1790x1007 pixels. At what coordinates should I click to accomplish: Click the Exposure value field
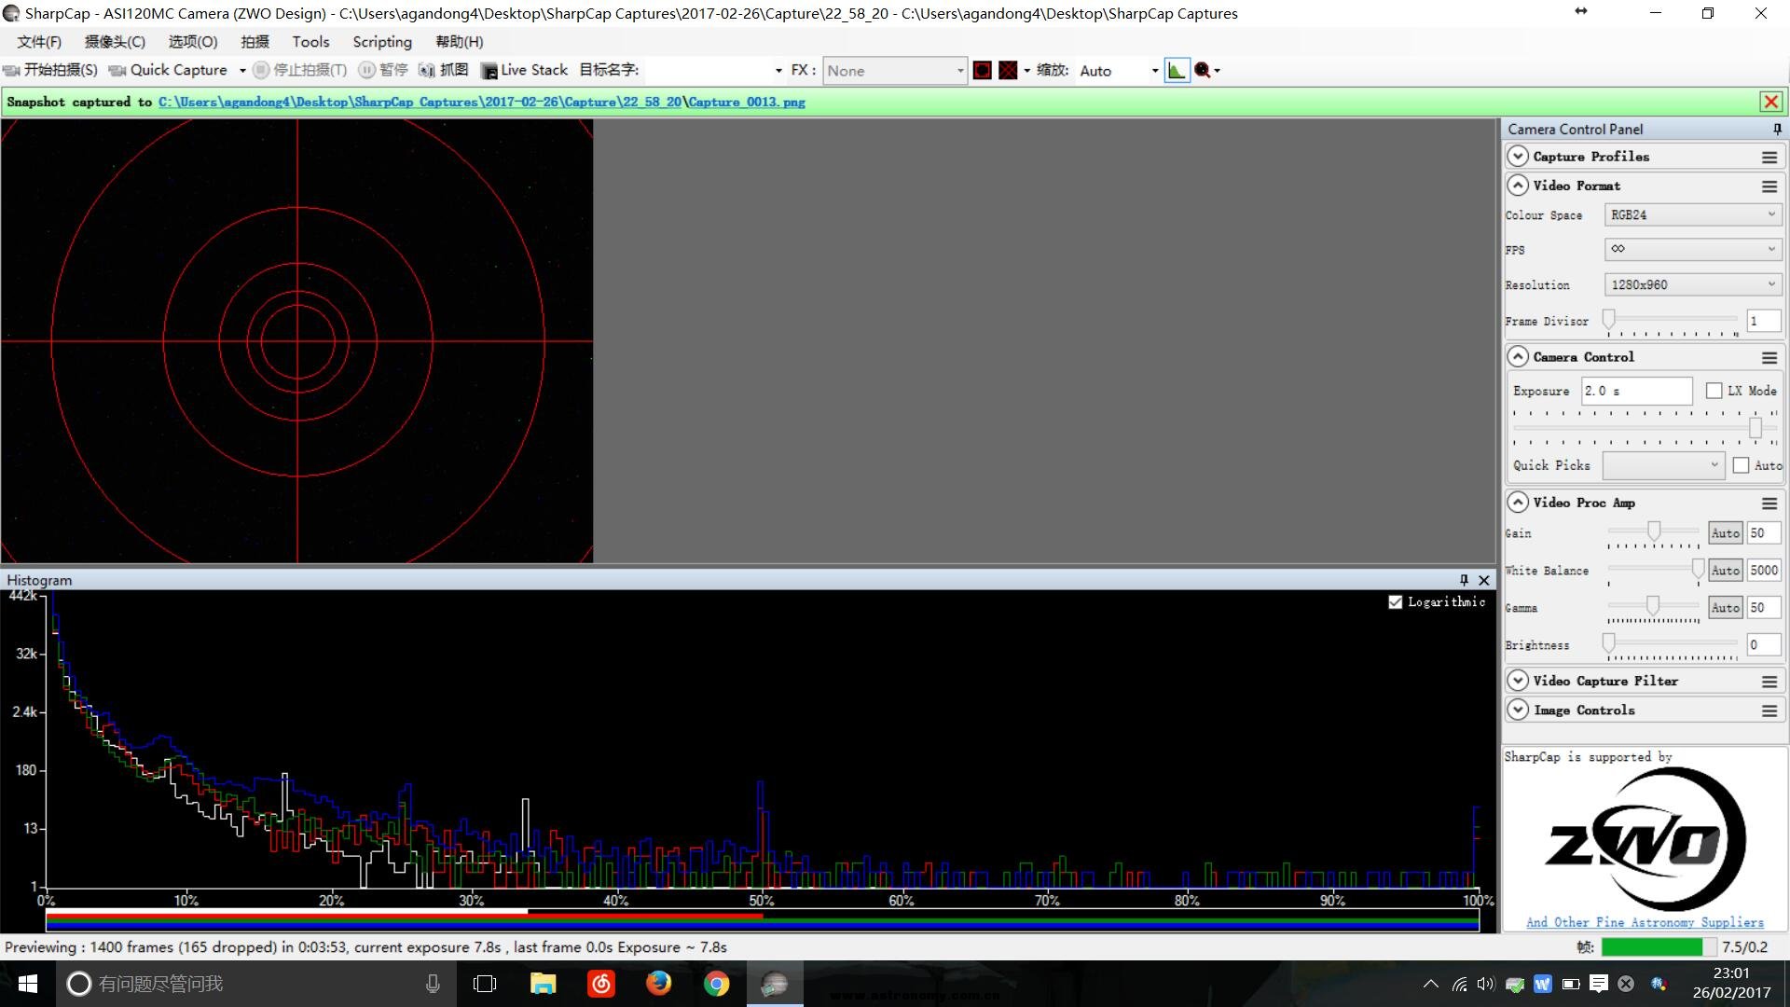tap(1636, 391)
